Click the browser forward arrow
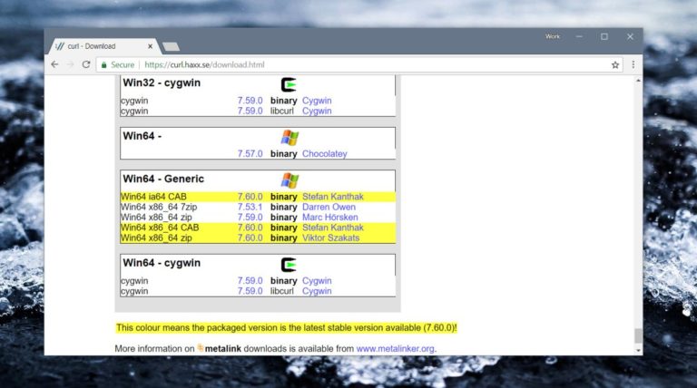697x388 pixels. pyautogui.click(x=70, y=65)
